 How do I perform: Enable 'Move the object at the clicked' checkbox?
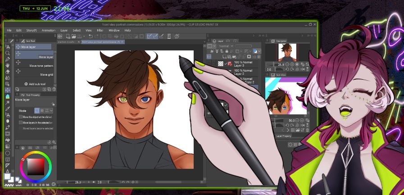pos(21,117)
